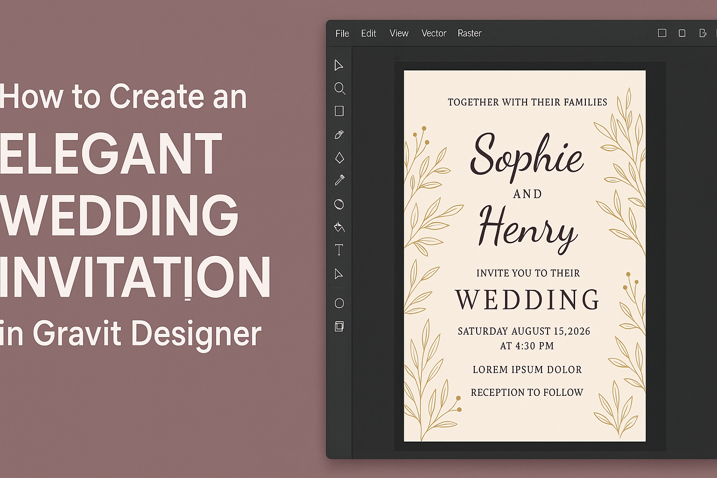Image resolution: width=717 pixels, height=478 pixels.
Task: Select the eyedropper tool
Action: [x=339, y=180]
